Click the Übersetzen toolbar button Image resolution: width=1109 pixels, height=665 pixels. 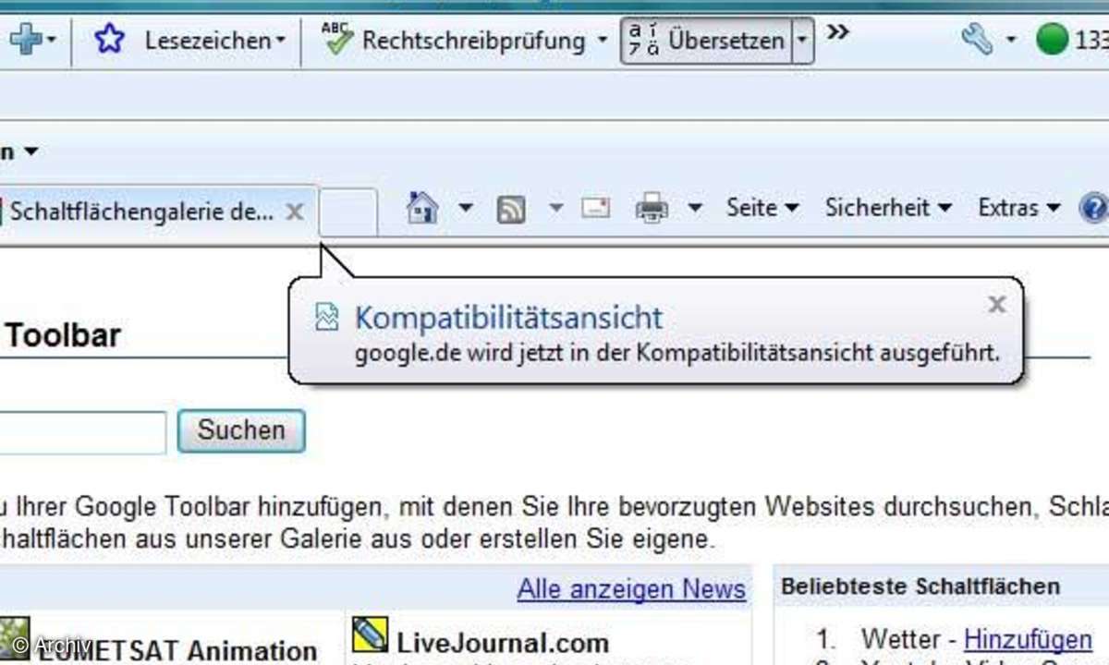[707, 41]
